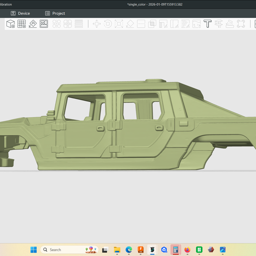Select the Assemble tool

point(230,24)
